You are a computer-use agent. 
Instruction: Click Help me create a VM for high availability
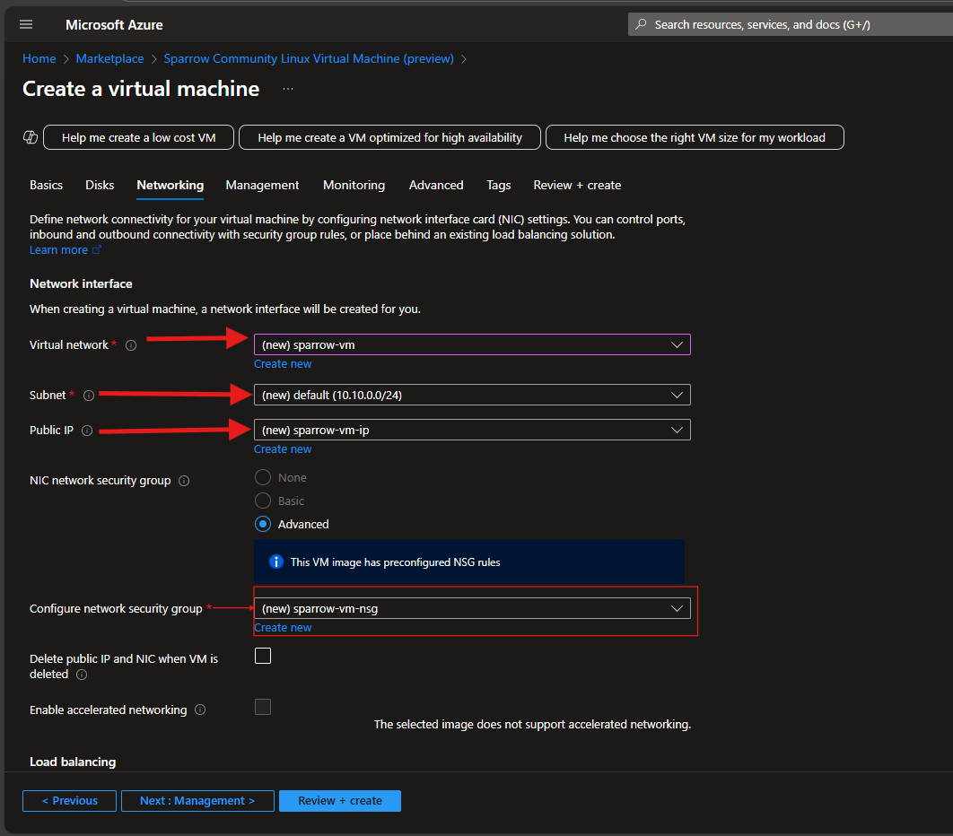tap(389, 137)
